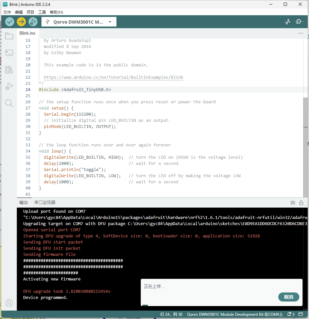This screenshot has height=319, width=309.
Task: Click the Serial.begin(115200) line
Action: tap(70, 114)
